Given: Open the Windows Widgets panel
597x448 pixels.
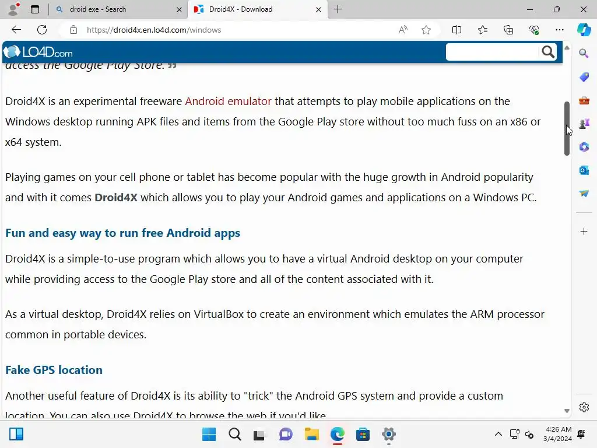Looking at the screenshot, I should pyautogui.click(x=16, y=434).
